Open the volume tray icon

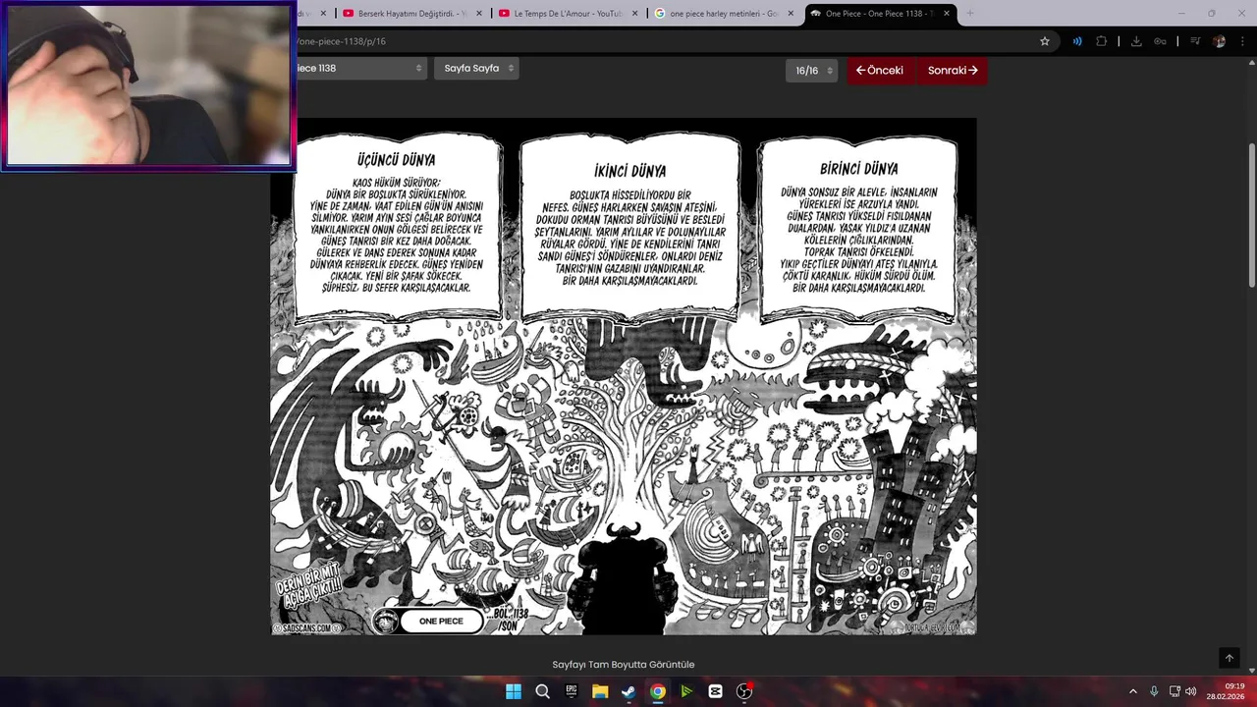(x=1191, y=691)
